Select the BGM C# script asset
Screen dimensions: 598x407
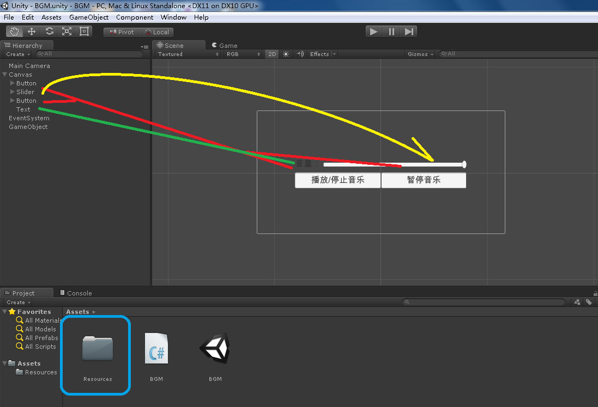(x=156, y=348)
